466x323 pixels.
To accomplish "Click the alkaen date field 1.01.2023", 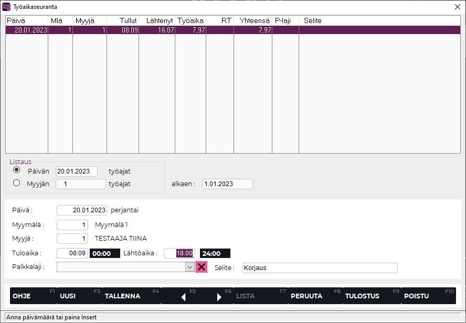I will tap(227, 184).
